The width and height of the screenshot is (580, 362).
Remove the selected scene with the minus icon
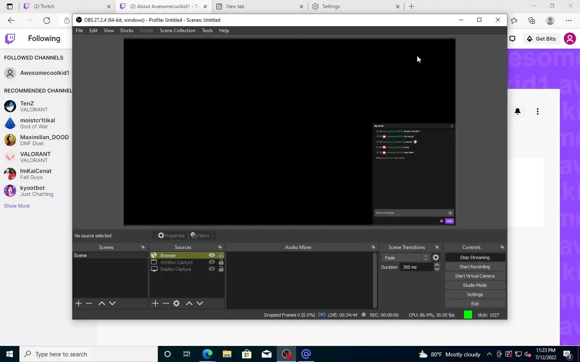pyautogui.click(x=89, y=303)
